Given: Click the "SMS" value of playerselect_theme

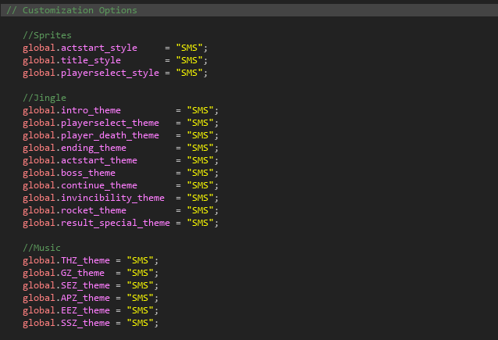Looking at the screenshot, I should tap(200, 123).
